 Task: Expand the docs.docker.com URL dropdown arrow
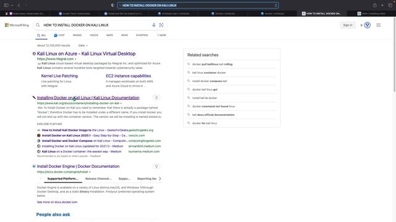tap(90, 172)
